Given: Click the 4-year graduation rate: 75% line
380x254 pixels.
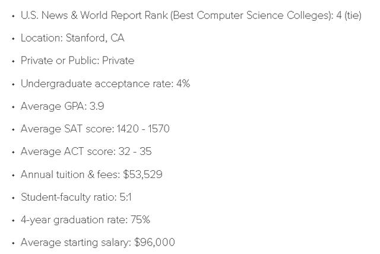Looking at the screenshot, I should pyautogui.click(x=85, y=220).
